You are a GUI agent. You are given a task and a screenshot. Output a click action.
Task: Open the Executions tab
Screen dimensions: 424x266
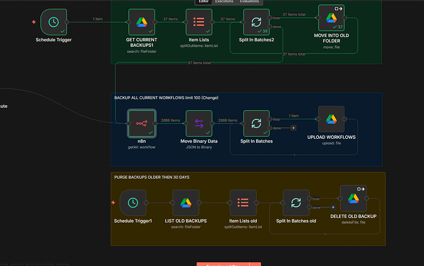(224, 2)
